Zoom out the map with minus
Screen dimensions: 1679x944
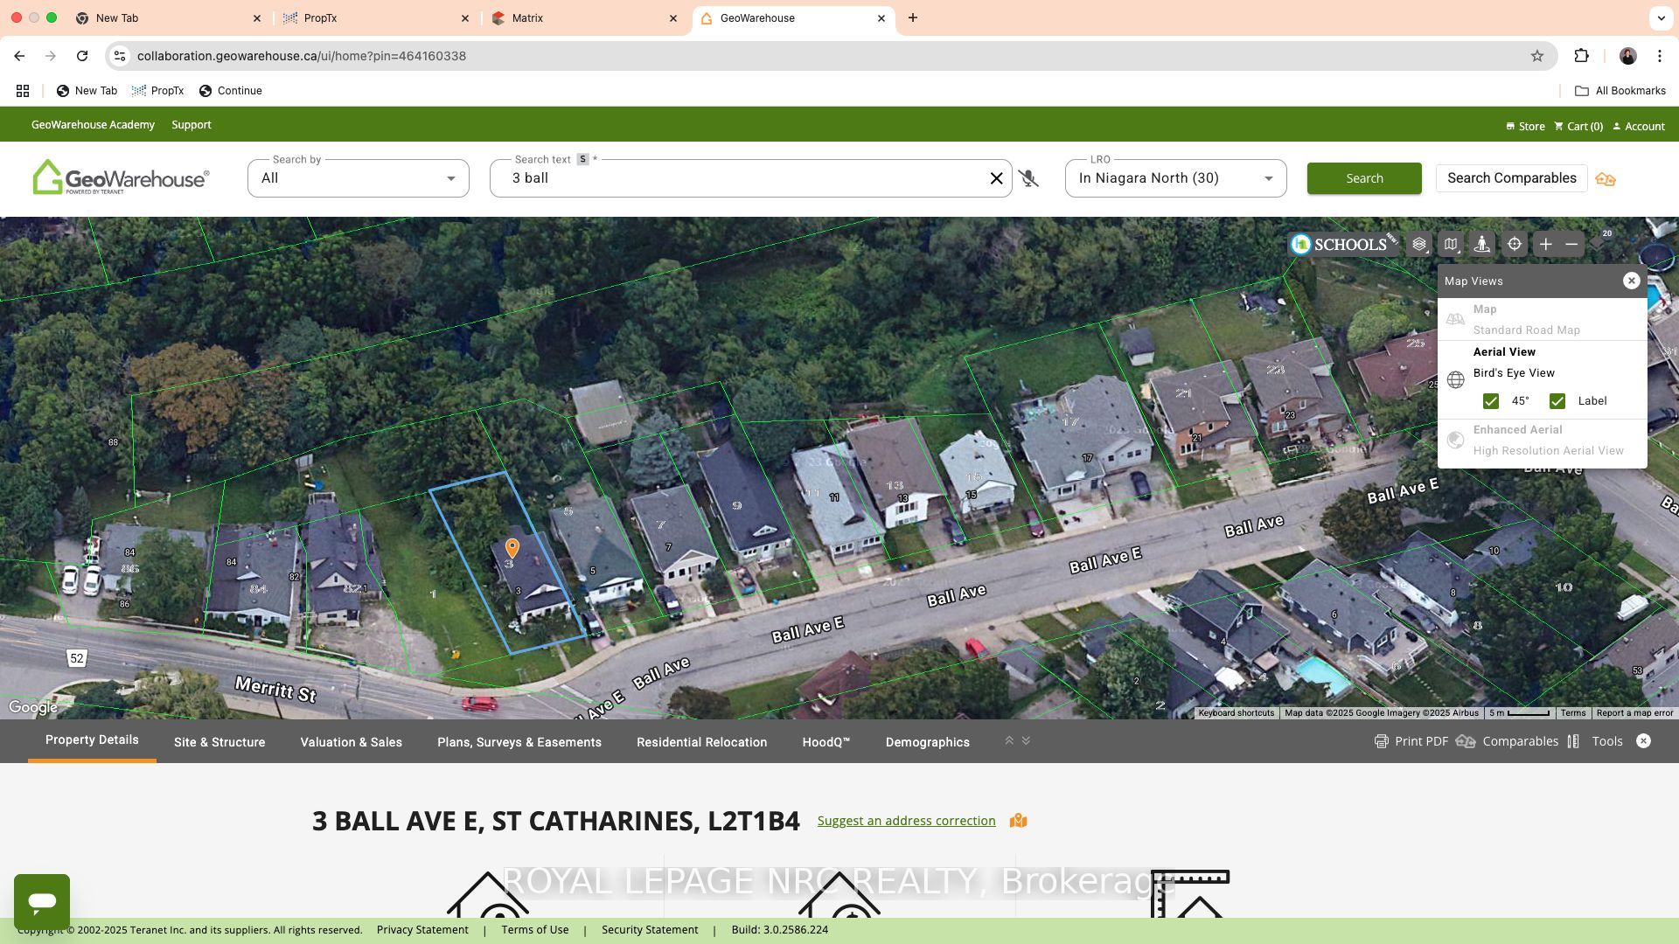pos(1571,245)
